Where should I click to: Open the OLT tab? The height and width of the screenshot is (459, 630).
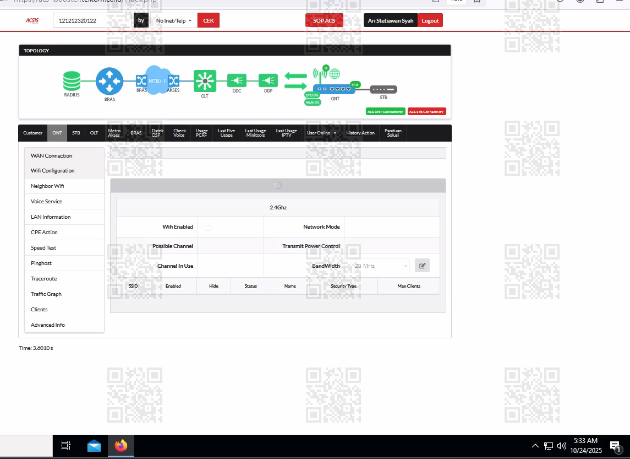(94, 133)
